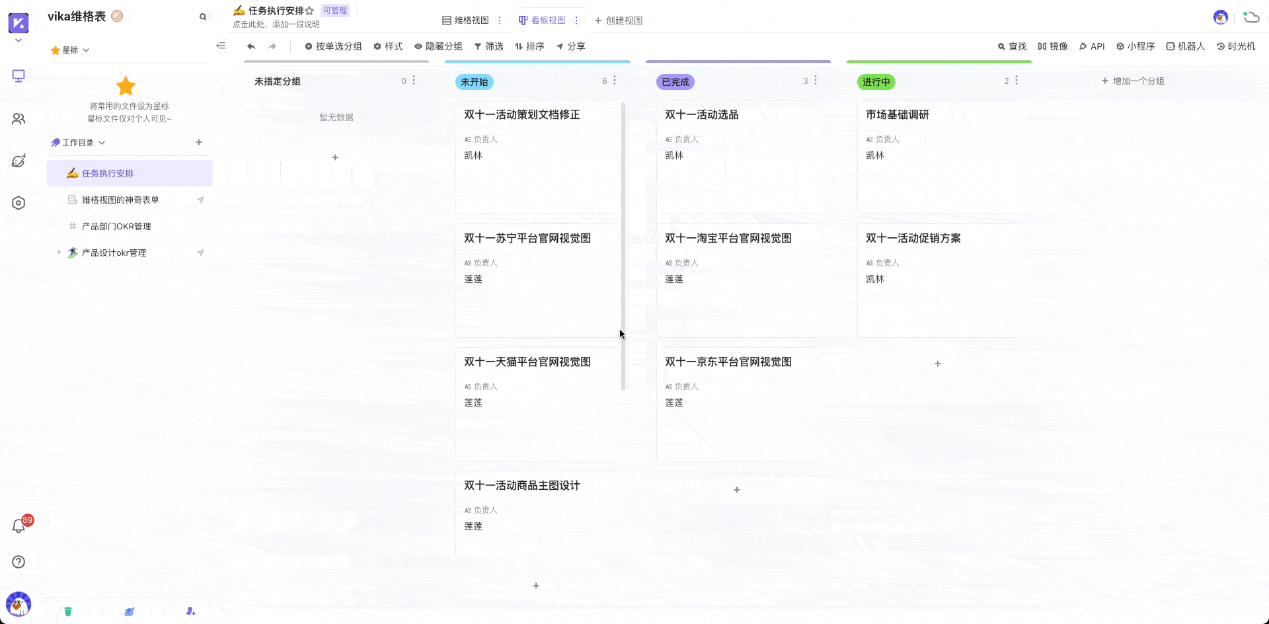This screenshot has width=1269, height=624.
Task: Open the contacts icon in left rail
Action: coord(19,119)
